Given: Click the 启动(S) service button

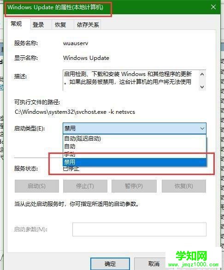Looking at the screenshot, I should click(37, 186).
